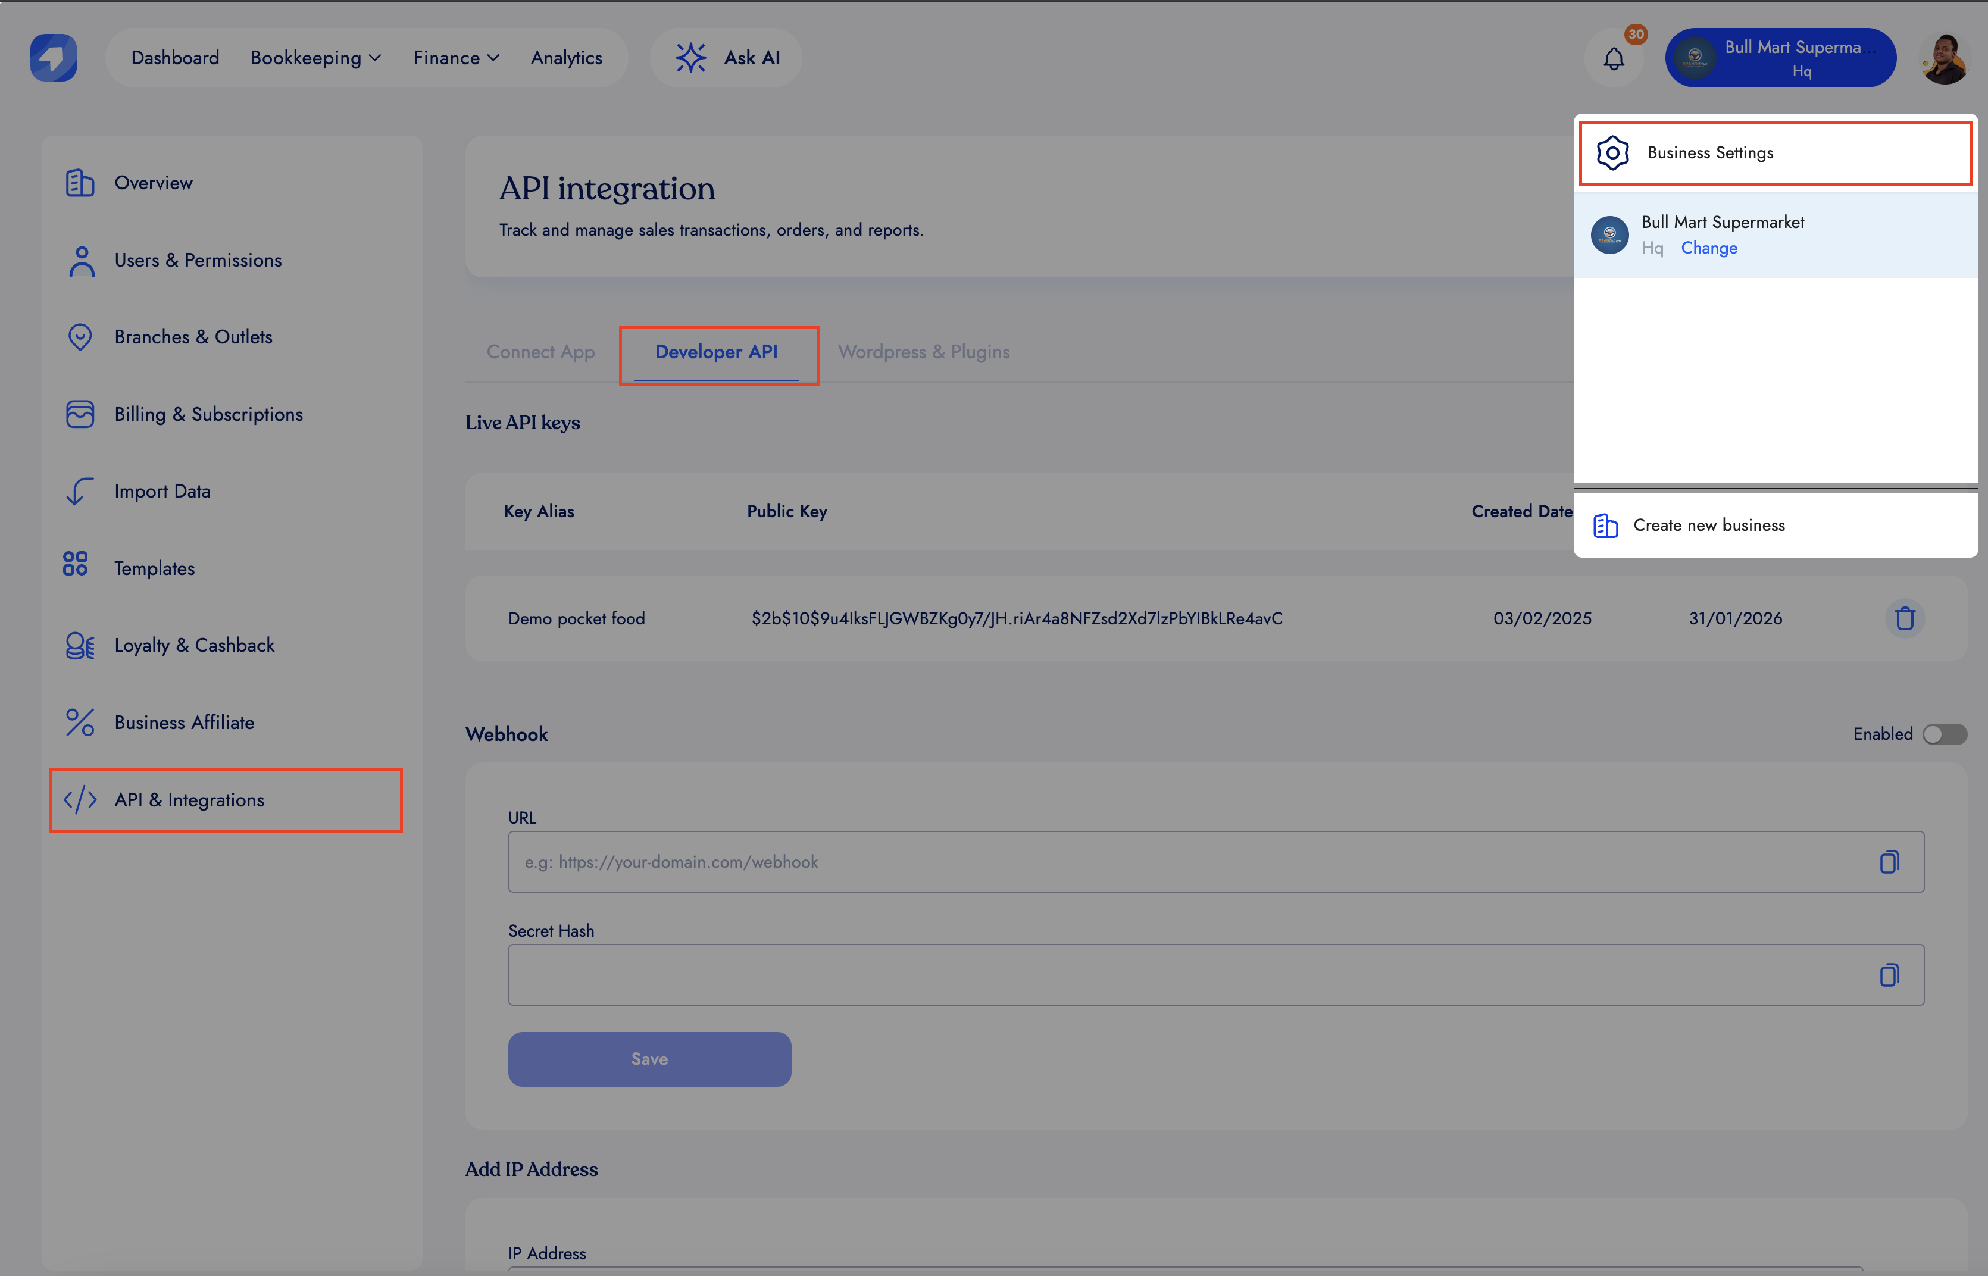Screen dimensions: 1988x1276
Task: Click the Create new business icon
Action: coord(1605,526)
